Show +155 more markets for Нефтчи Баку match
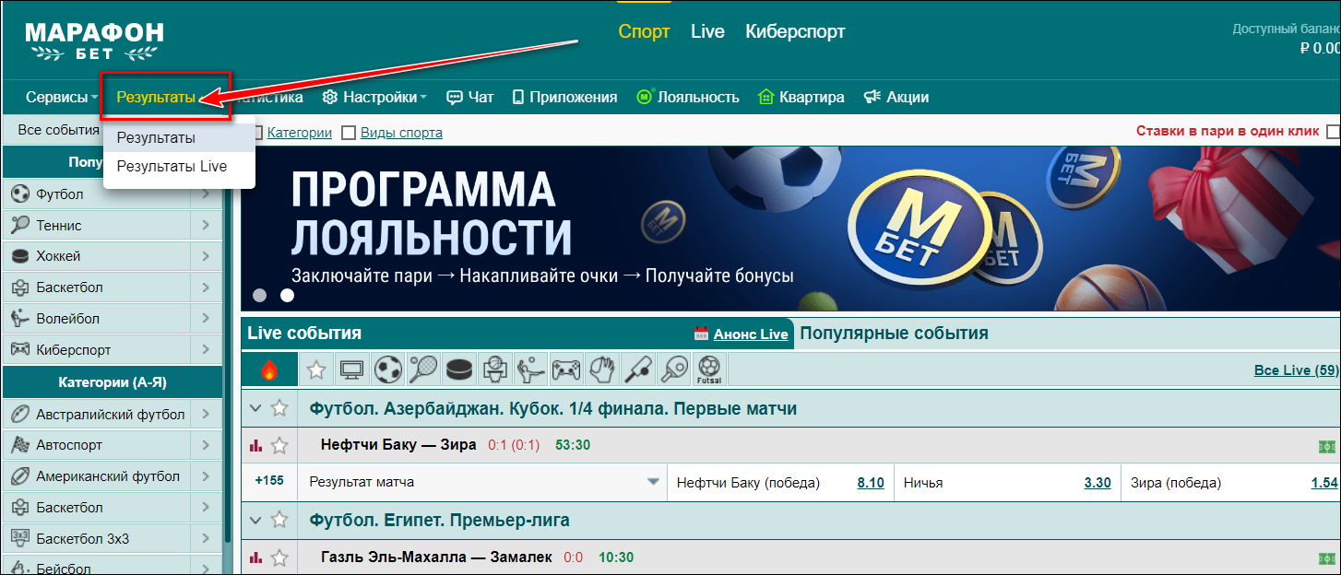 (268, 481)
